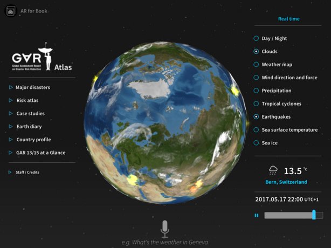Turn on the Sea ice layer

(x=256, y=143)
